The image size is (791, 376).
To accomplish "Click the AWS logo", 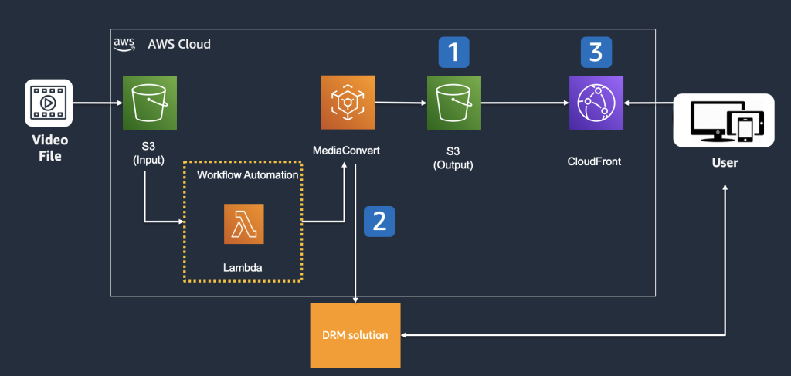I will point(124,44).
